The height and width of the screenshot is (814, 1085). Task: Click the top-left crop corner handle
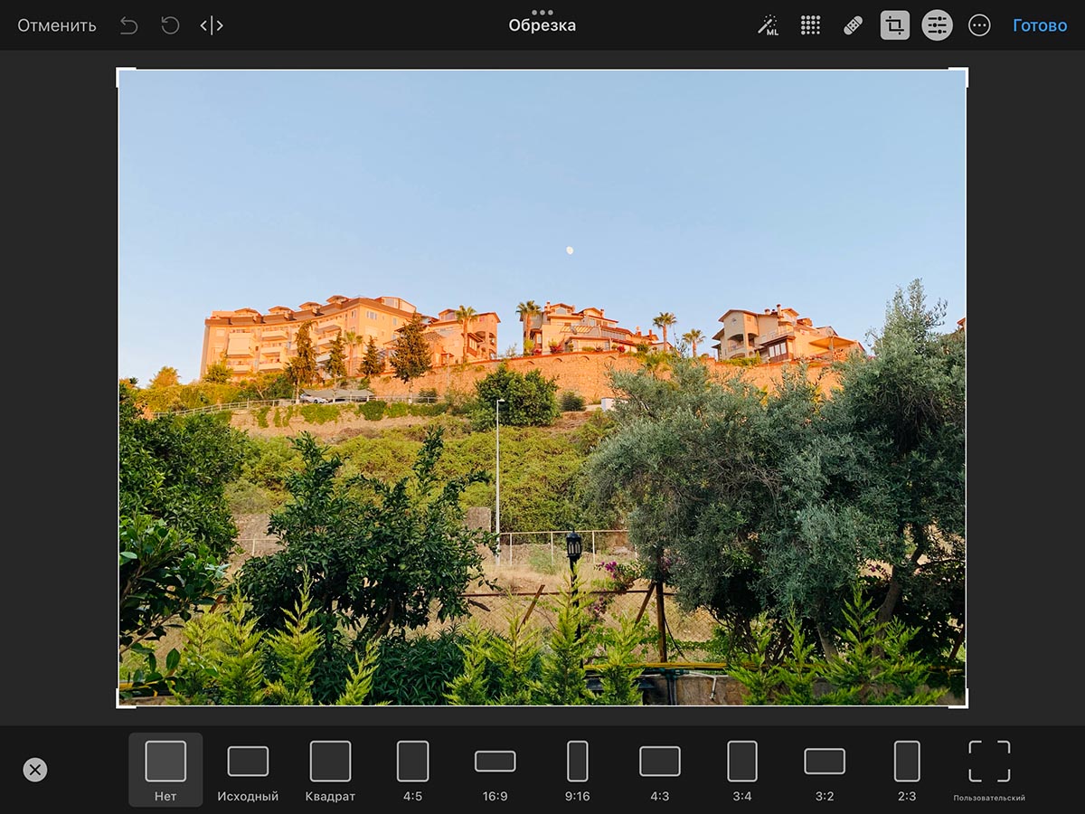(126, 77)
